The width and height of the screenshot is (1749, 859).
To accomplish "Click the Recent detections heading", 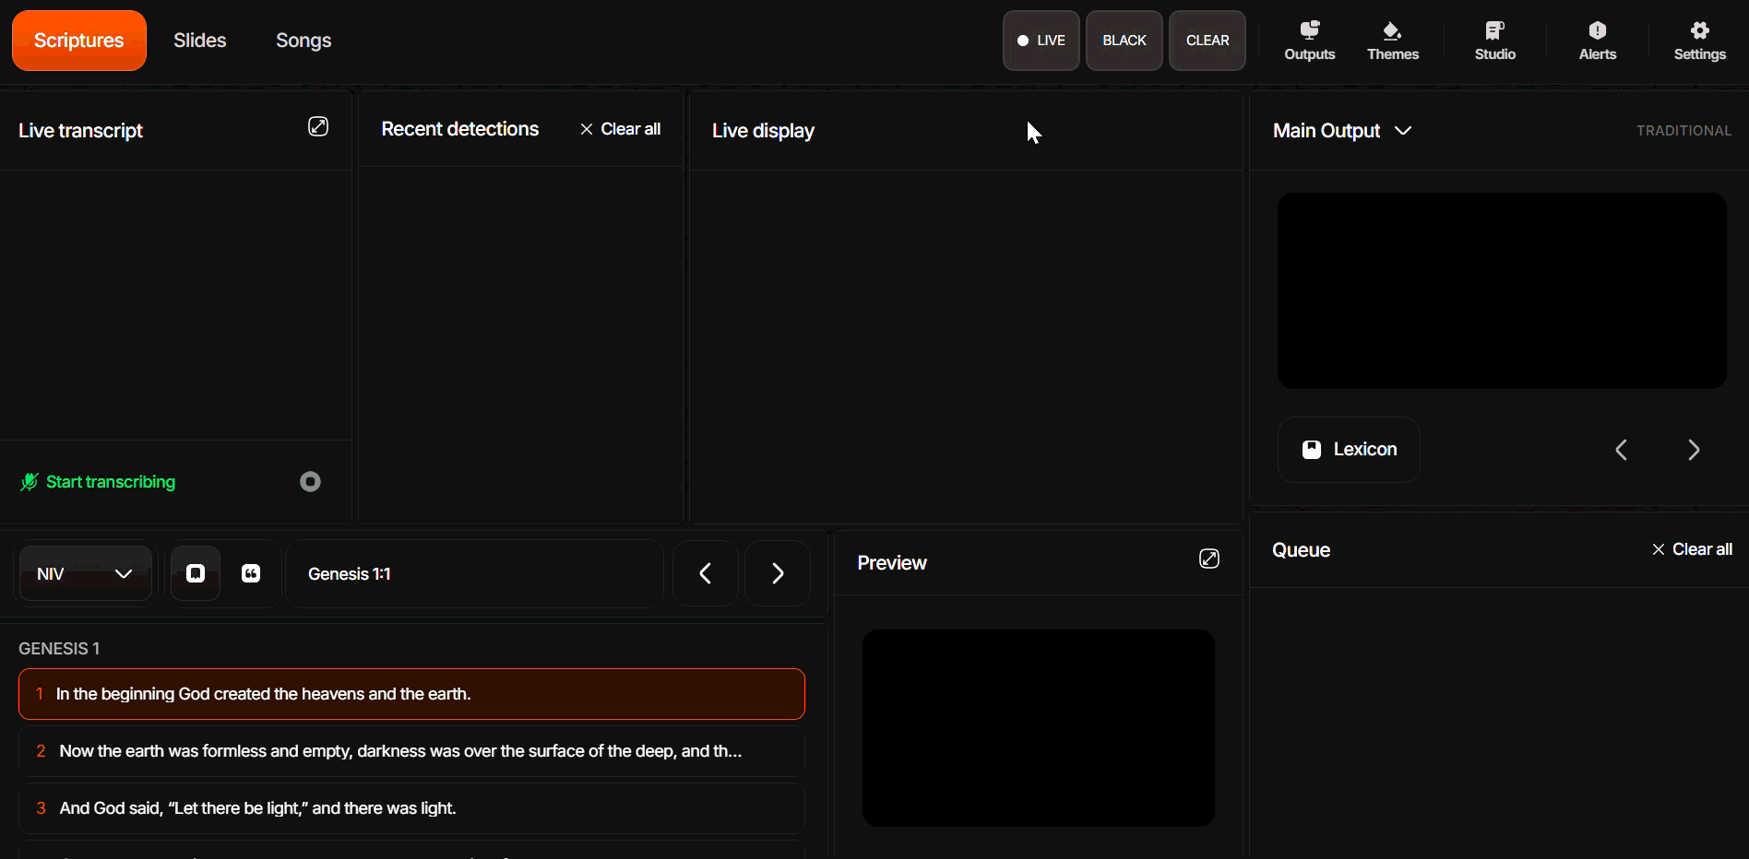I will tap(460, 129).
